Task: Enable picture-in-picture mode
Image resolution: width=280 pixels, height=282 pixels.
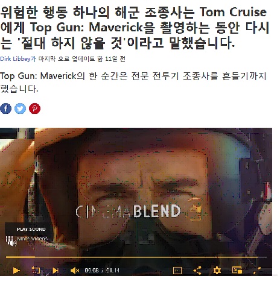Action: coord(237,271)
